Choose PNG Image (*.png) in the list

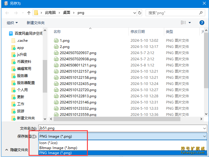click(x=123, y=153)
